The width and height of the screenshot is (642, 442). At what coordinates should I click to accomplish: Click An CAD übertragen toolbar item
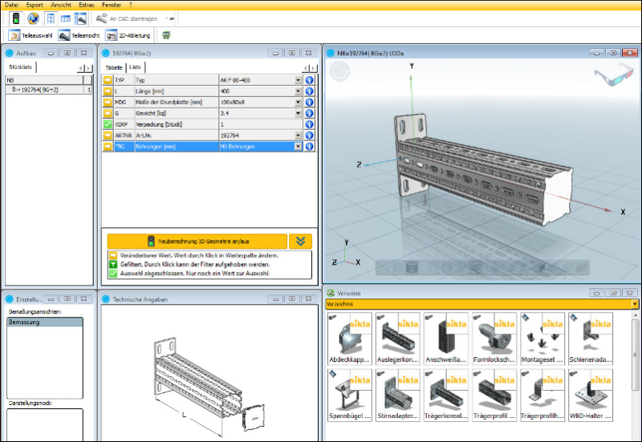click(127, 18)
